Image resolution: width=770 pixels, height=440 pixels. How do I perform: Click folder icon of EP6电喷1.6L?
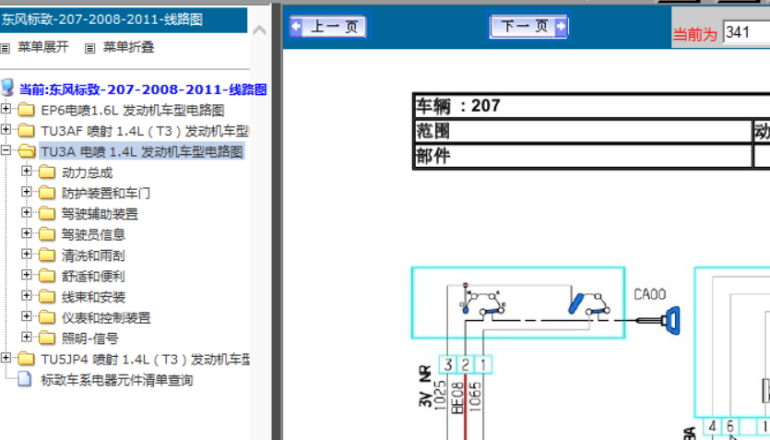(26, 110)
